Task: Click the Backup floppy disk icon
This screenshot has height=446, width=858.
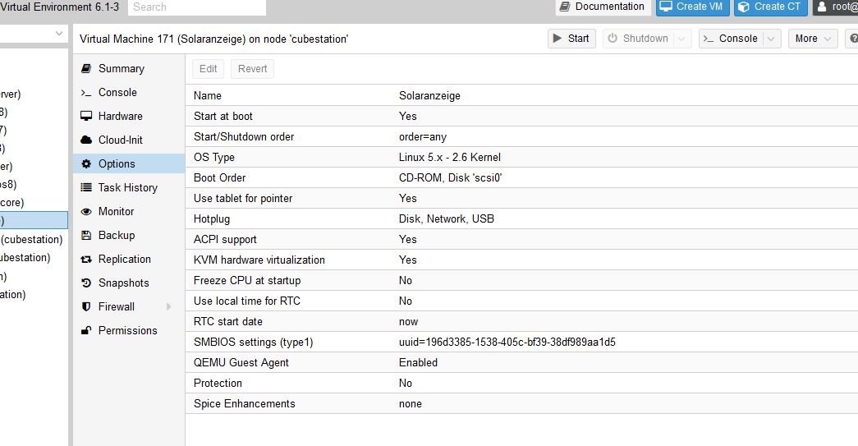Action: tap(86, 236)
